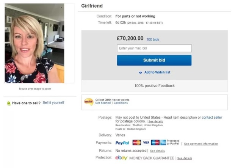Click the eye icon beside Add to Watch list
Image resolution: width=238 pixels, height=168 pixels.
[141, 72]
